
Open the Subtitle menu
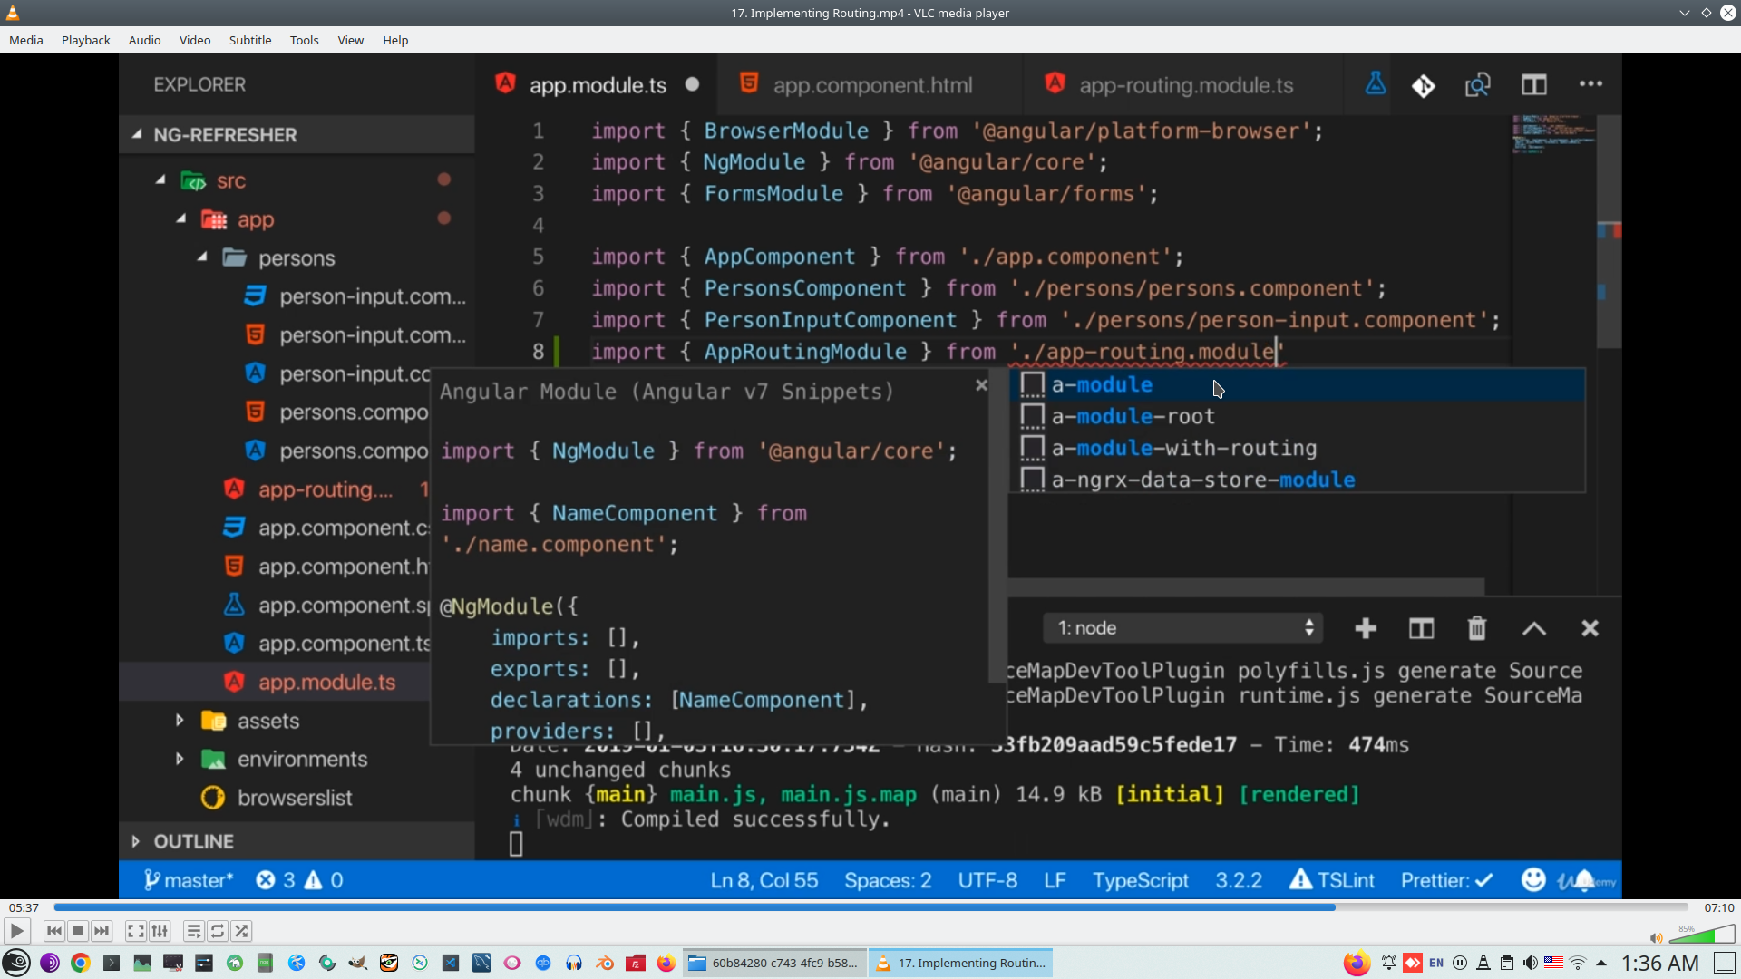(x=249, y=40)
